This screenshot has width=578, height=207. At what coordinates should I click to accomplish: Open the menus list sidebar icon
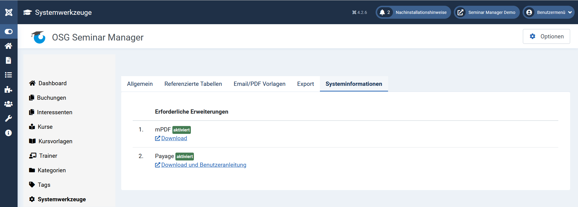point(8,75)
